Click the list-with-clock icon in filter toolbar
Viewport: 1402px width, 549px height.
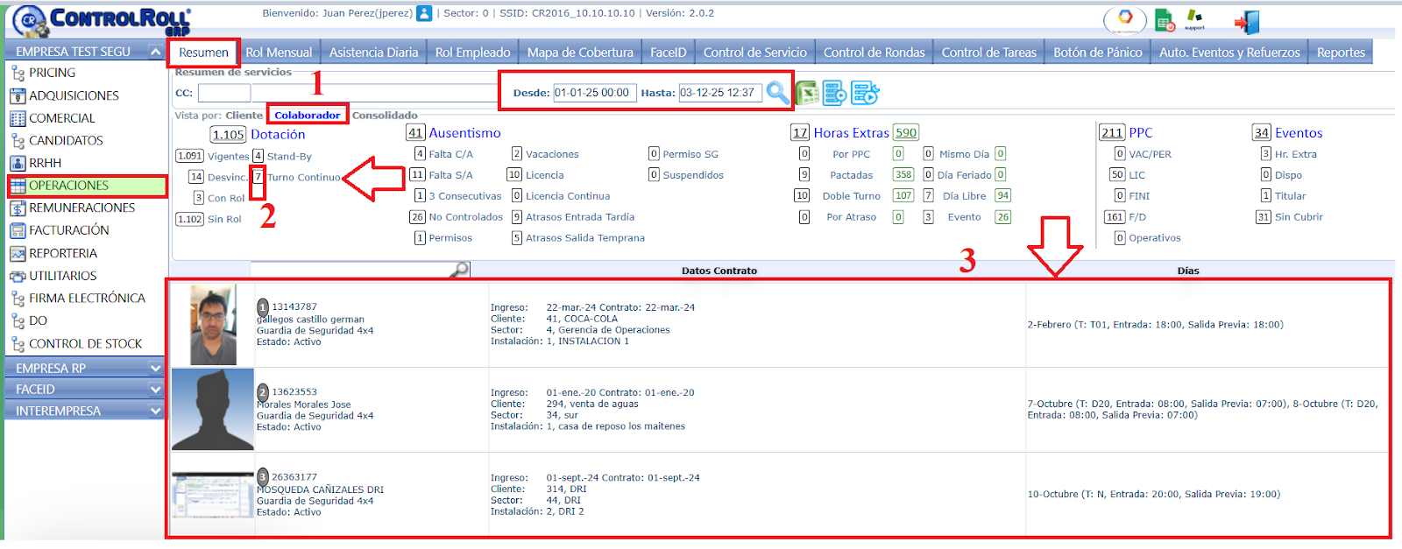coord(864,93)
